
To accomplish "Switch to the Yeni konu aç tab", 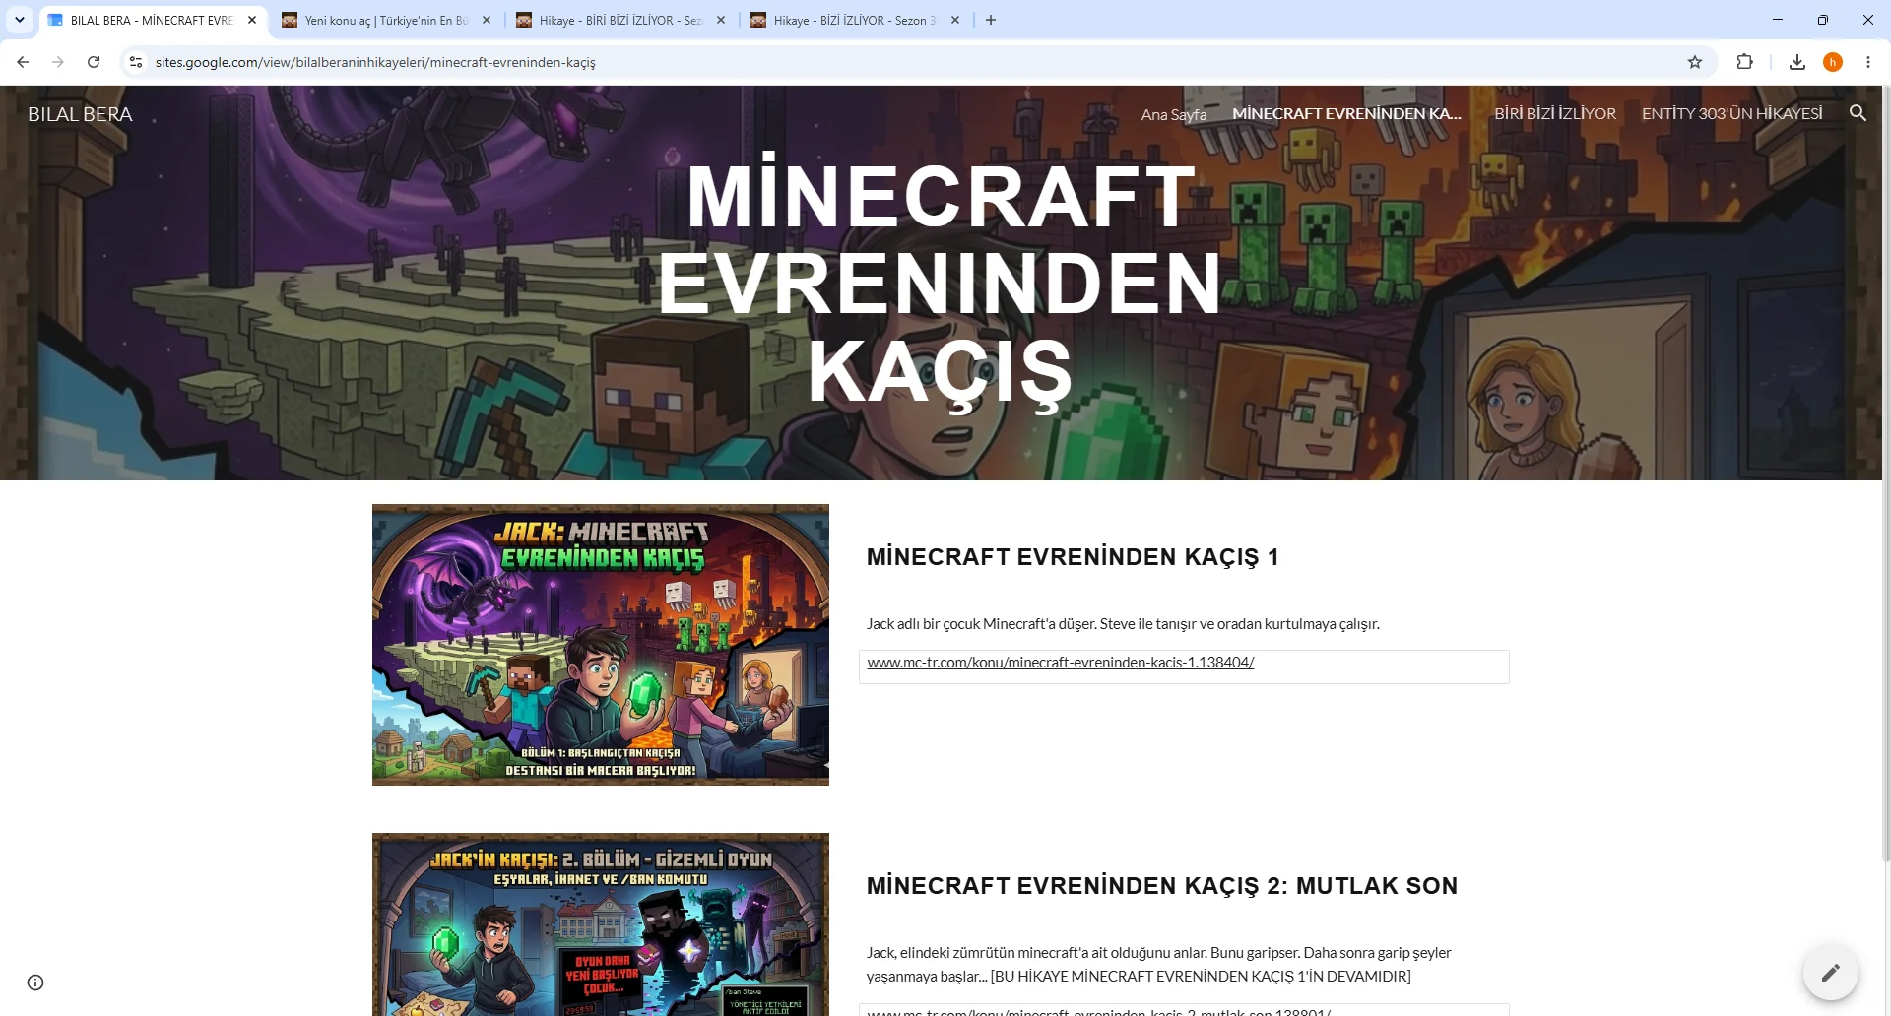I will [x=386, y=20].
